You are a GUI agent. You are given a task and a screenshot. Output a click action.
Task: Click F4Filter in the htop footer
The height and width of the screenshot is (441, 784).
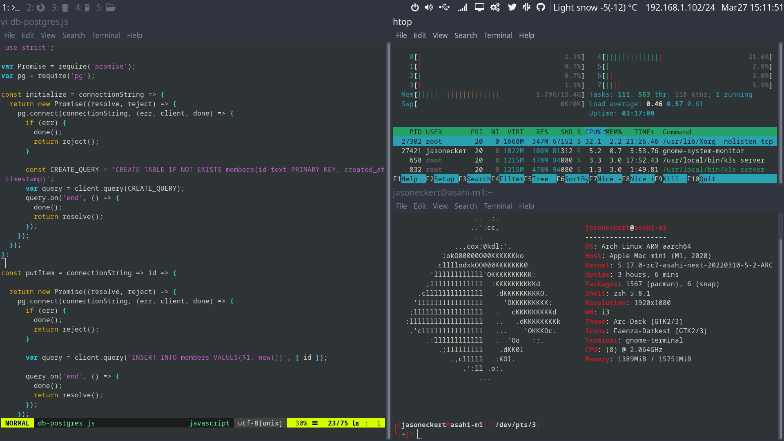pos(508,179)
